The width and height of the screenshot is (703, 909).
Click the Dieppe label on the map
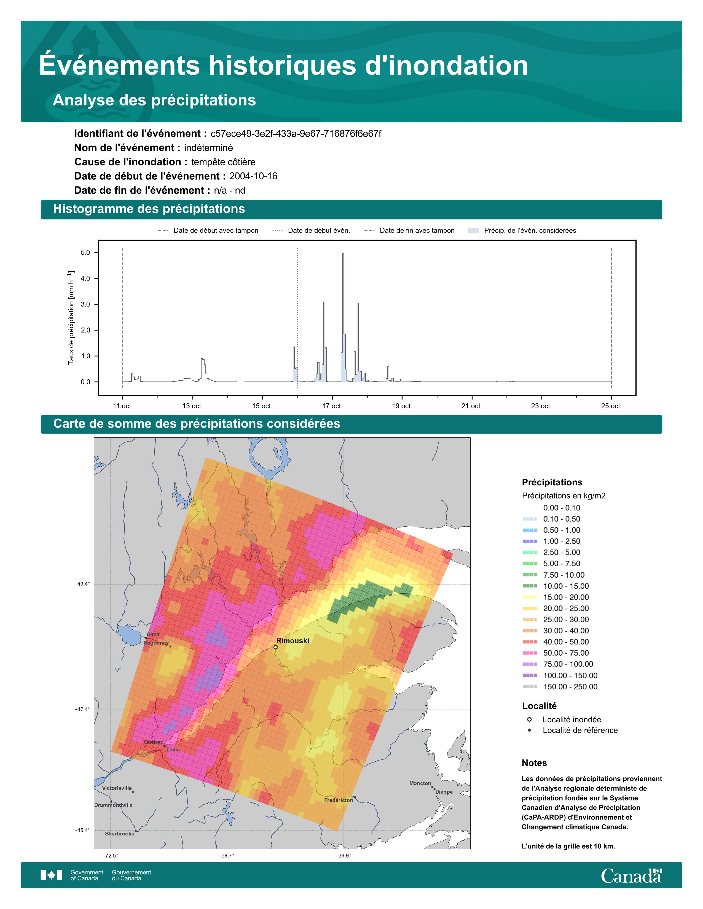[444, 792]
